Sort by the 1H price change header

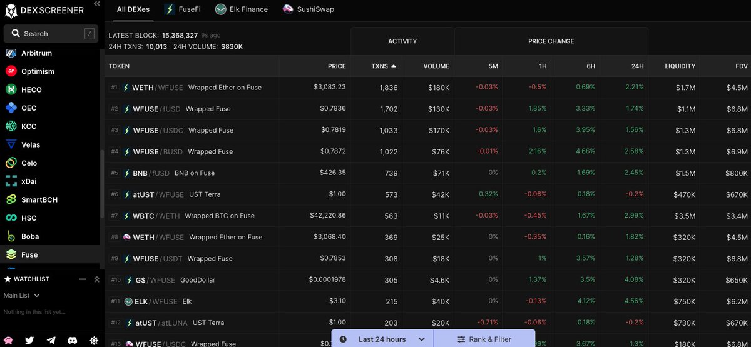tap(542, 66)
